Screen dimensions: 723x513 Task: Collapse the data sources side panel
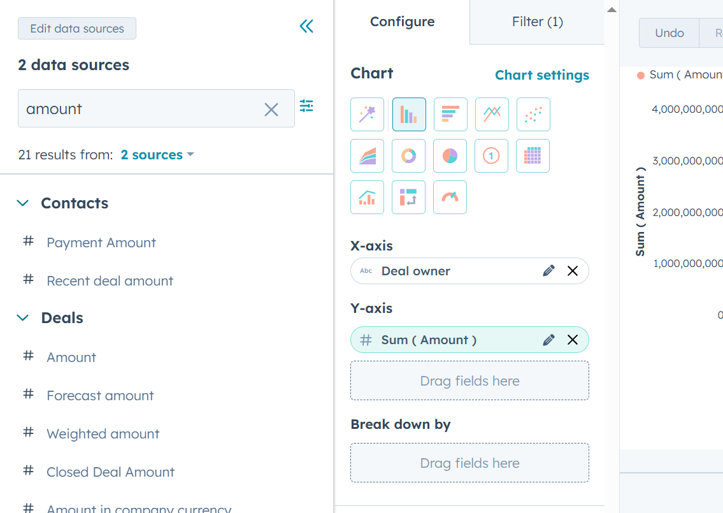[x=306, y=26]
